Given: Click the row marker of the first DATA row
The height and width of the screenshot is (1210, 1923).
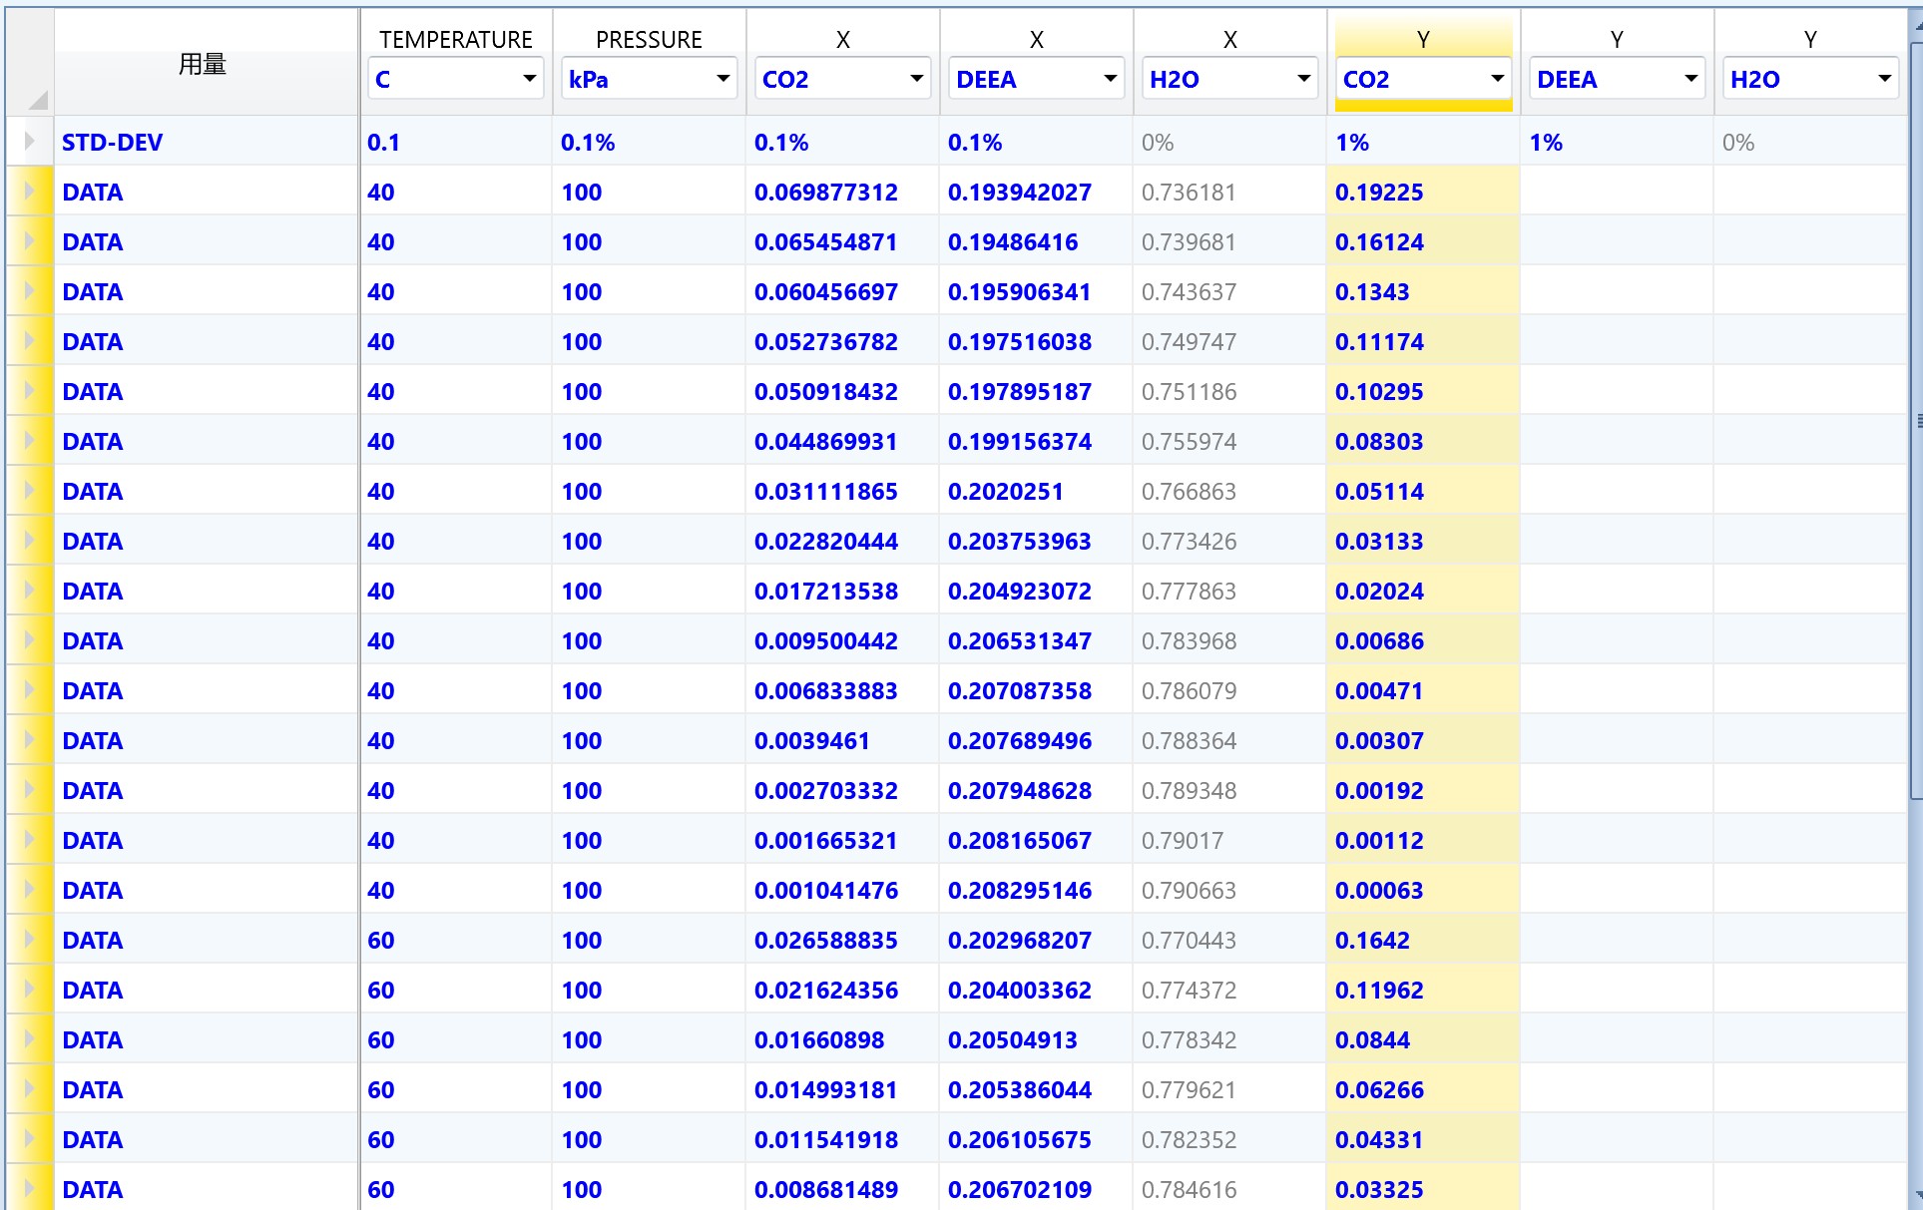Looking at the screenshot, I should click(x=30, y=192).
